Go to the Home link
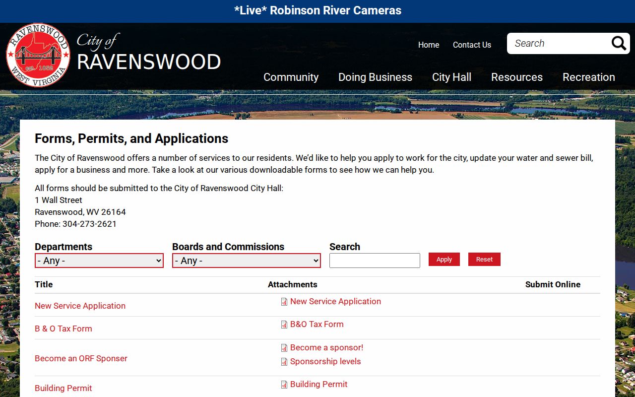Viewport: 635px width, 397px height. [x=429, y=45]
